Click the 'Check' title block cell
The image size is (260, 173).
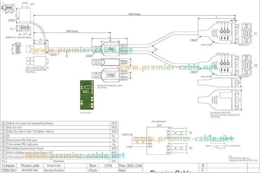point(93,170)
